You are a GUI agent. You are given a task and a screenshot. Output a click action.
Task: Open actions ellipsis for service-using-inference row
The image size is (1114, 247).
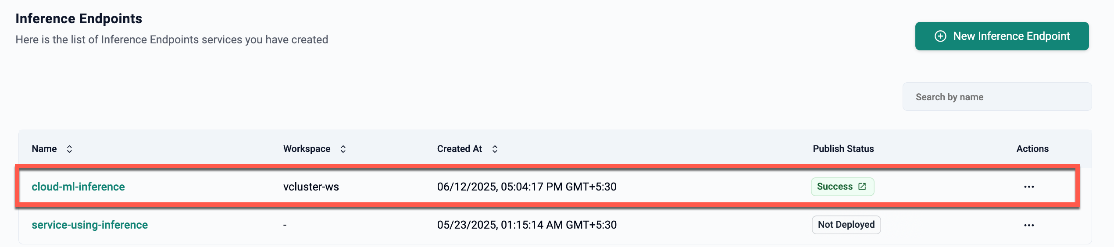click(x=1029, y=225)
